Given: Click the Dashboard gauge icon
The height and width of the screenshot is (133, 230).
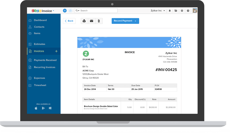Looking at the screenshot, I should pyautogui.click(x=30, y=20).
